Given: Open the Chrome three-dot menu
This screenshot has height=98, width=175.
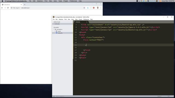Looking at the screenshot, I should coord(101,8).
